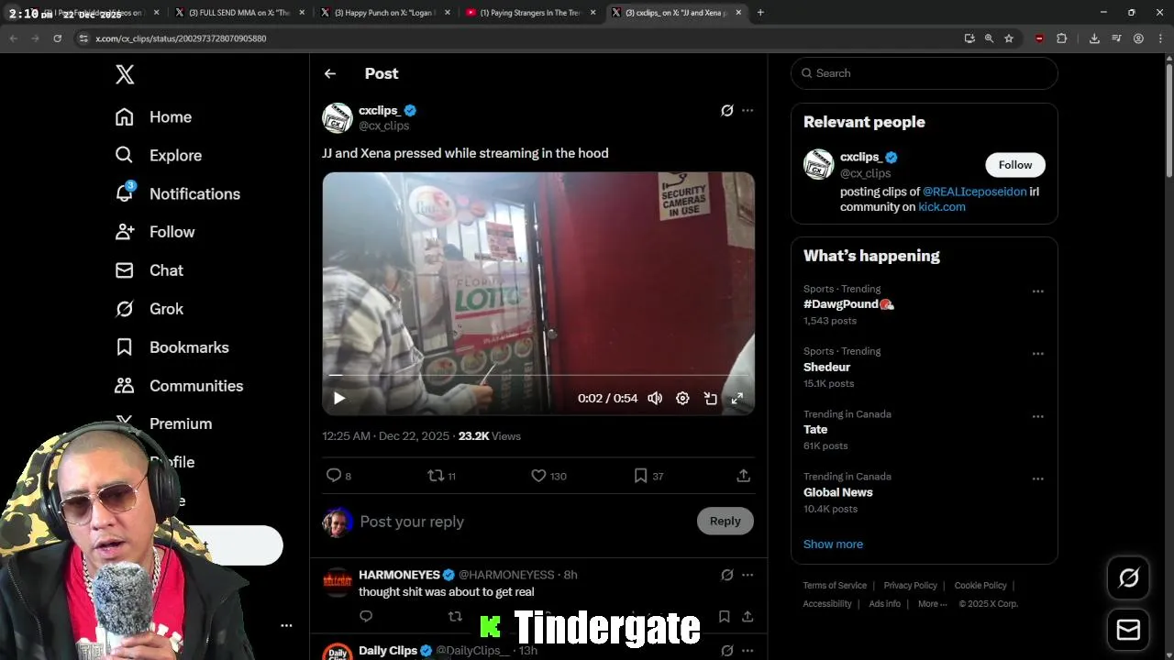Open cxclips_ avatar on the post
The height and width of the screenshot is (660, 1174).
pos(338,118)
